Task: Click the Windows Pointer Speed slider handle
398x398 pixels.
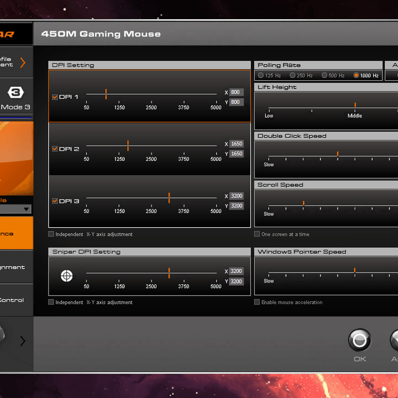Action: coord(354,270)
